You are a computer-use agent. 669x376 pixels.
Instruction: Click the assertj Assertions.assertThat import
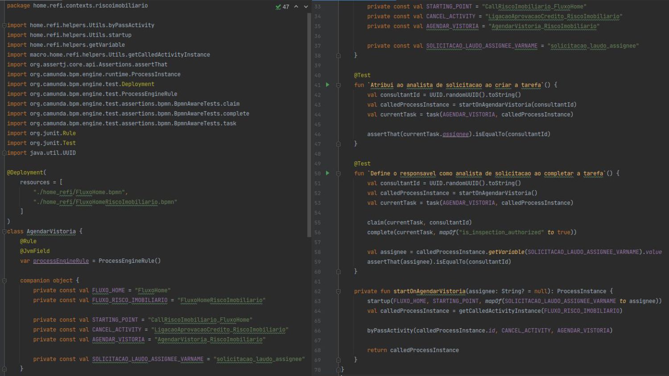(87, 65)
